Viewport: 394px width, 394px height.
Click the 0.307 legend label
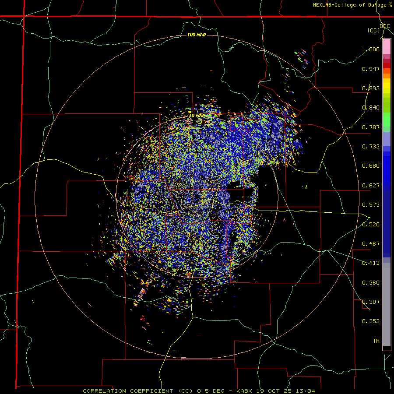pos(371,302)
